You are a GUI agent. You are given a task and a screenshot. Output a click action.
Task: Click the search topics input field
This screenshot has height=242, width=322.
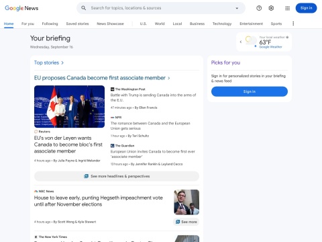click(x=161, y=8)
